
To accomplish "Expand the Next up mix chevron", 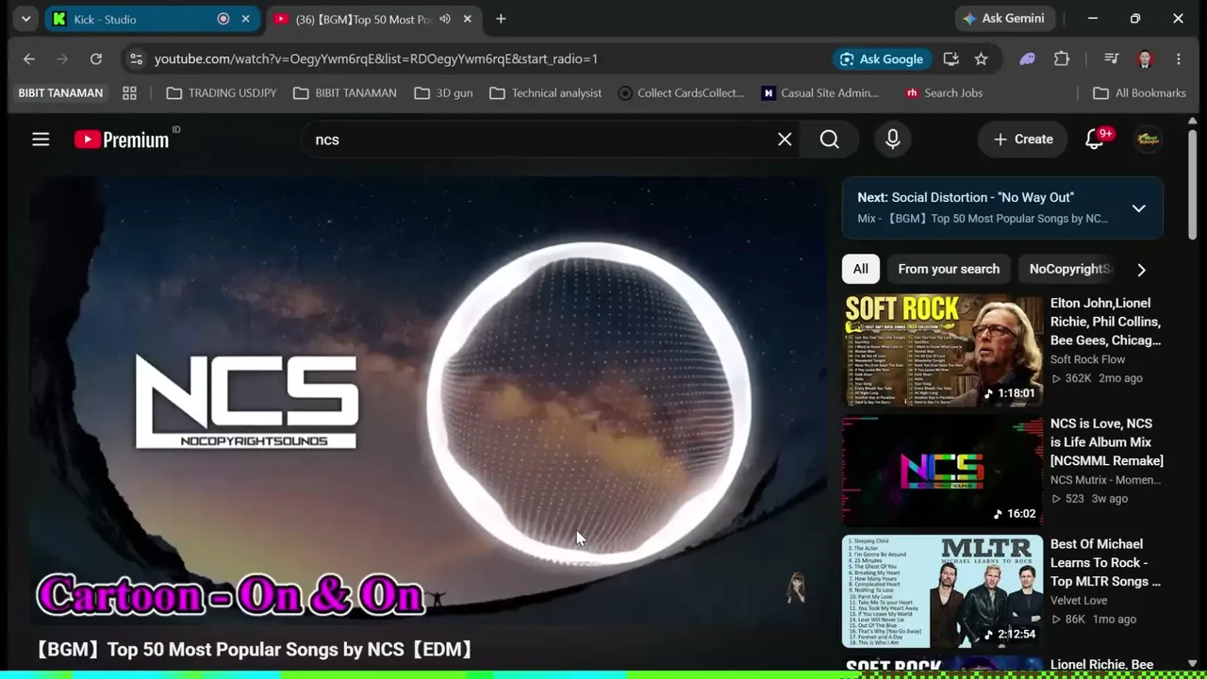I will [x=1139, y=208].
